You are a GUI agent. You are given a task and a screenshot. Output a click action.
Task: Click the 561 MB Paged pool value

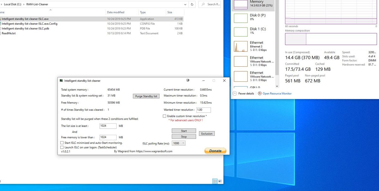pos(293,81)
